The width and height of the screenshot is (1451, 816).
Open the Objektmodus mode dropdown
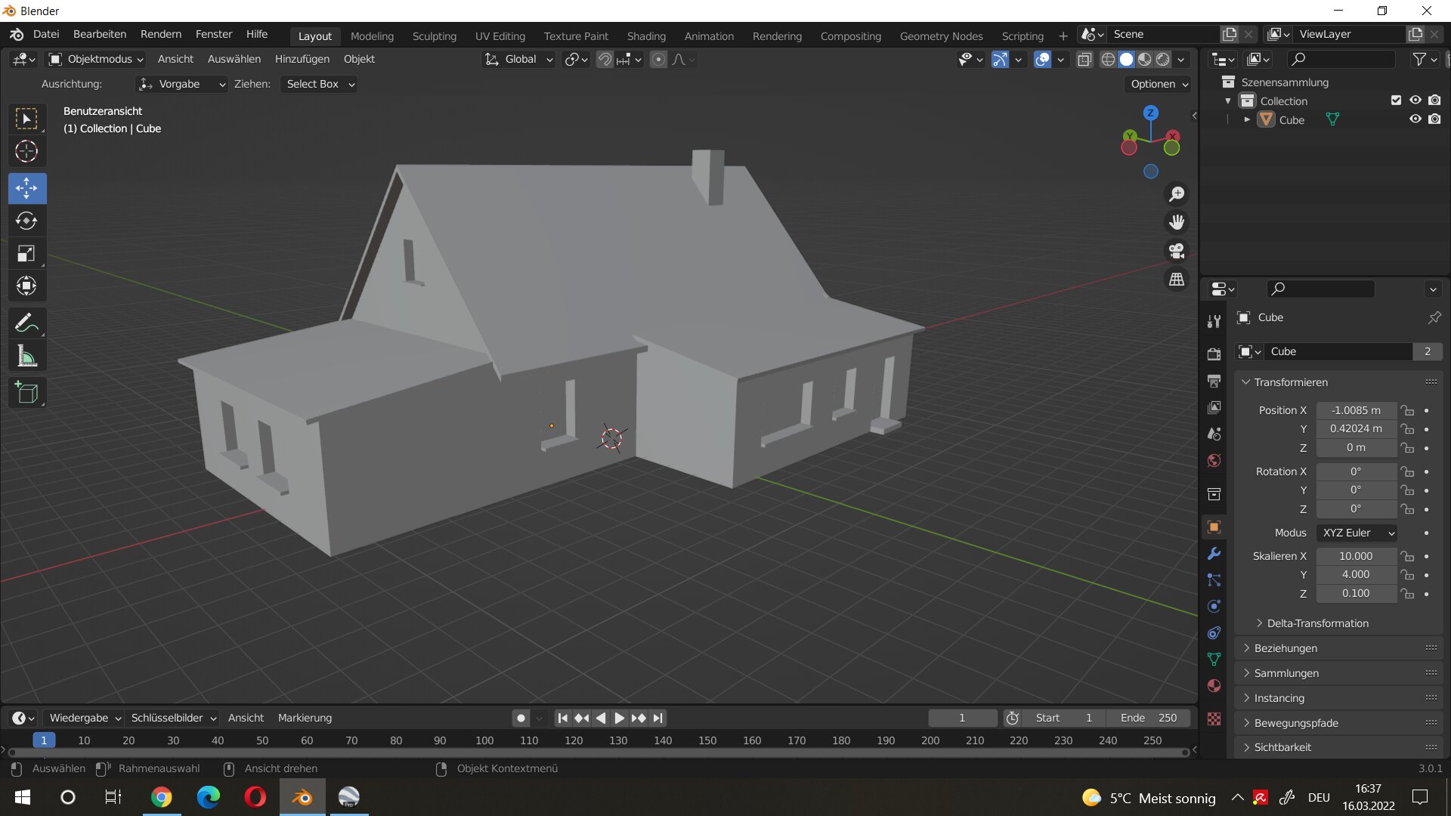[96, 59]
